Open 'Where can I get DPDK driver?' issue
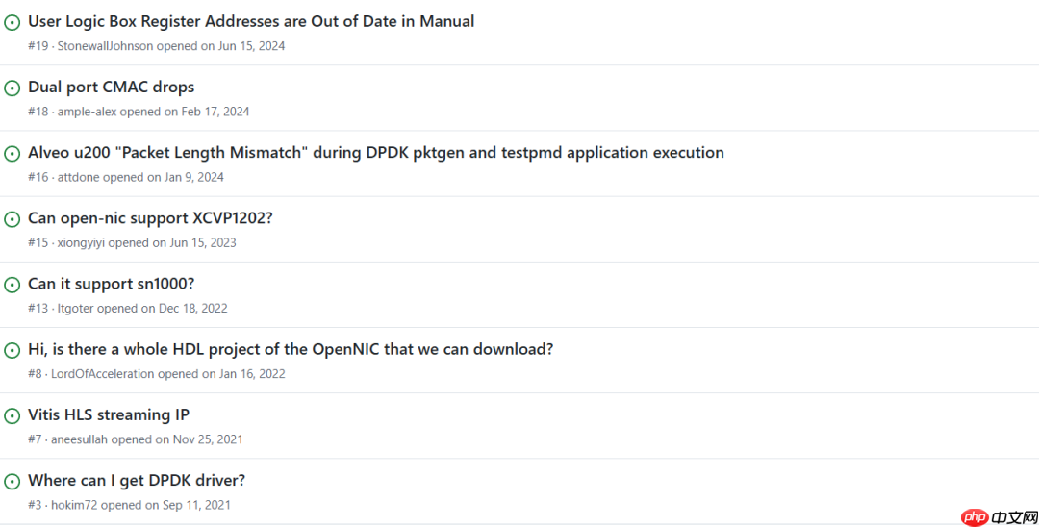 tap(137, 480)
